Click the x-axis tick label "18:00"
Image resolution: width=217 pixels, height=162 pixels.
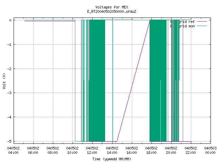point(151,153)
